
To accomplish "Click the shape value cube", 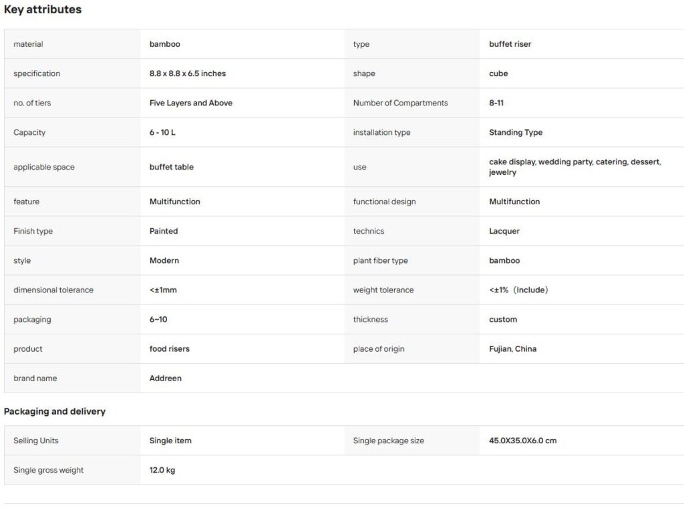I will [498, 73].
